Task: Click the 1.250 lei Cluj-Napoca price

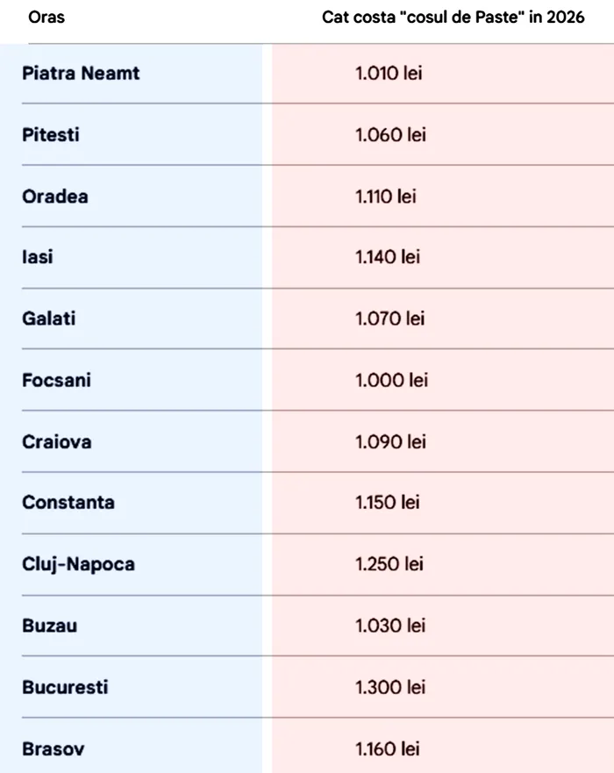Action: (x=389, y=564)
